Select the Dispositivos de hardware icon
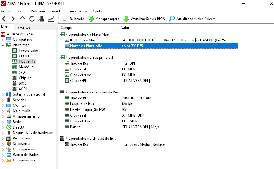Image resolution: width=274 pixels, height=169 pixels. click(9, 133)
